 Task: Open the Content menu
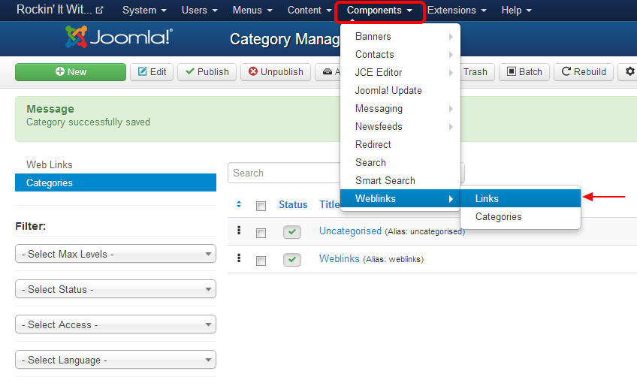pyautogui.click(x=309, y=11)
